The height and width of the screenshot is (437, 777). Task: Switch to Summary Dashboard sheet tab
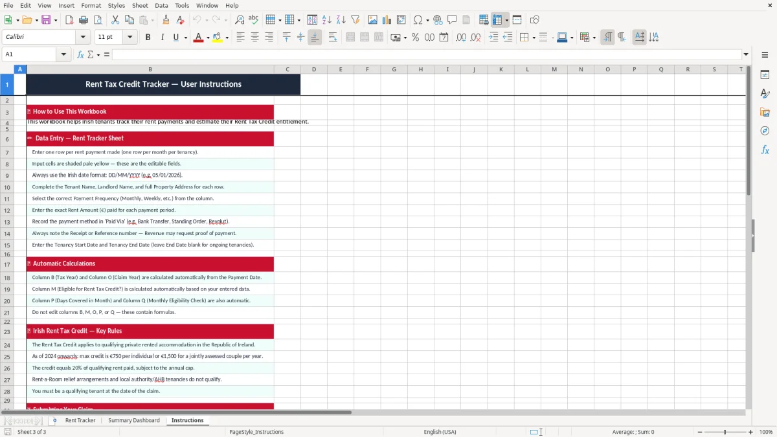point(134,421)
